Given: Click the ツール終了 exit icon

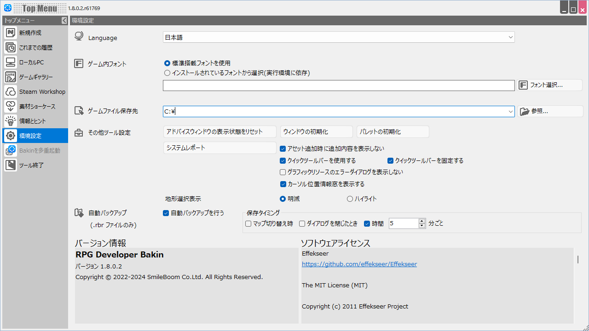Looking at the screenshot, I should (x=11, y=165).
